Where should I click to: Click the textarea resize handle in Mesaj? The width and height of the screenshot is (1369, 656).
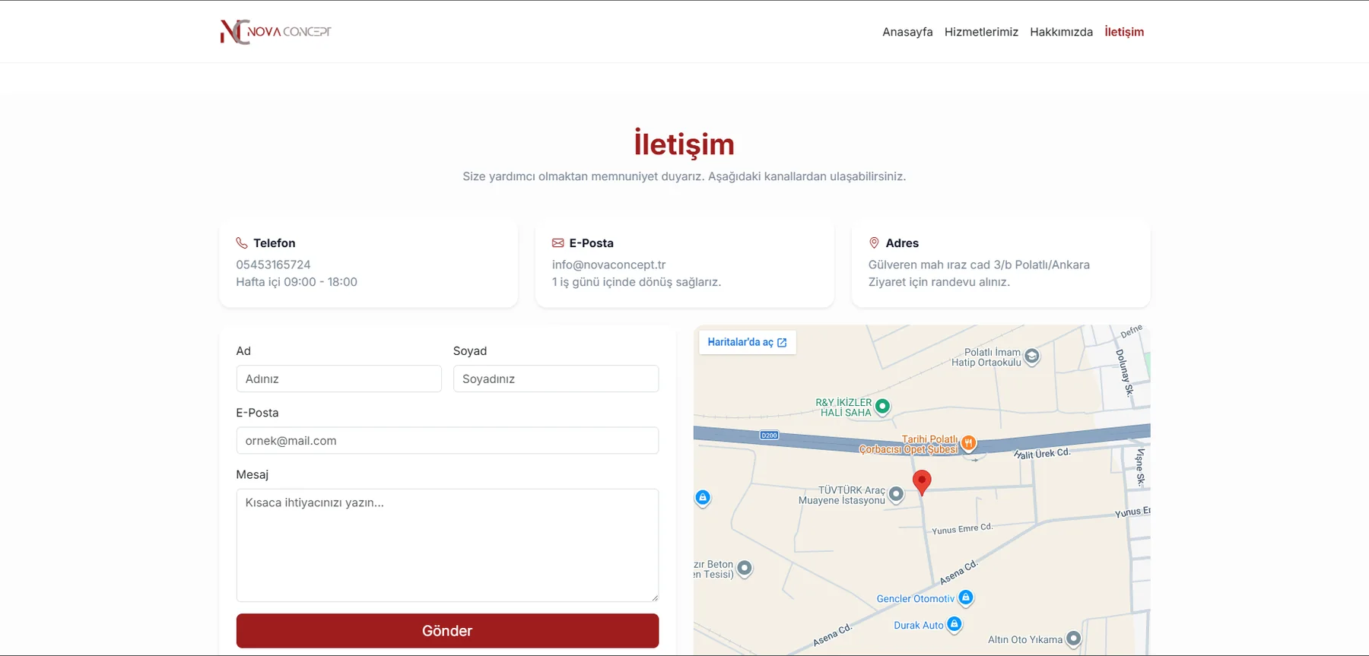pyautogui.click(x=654, y=597)
